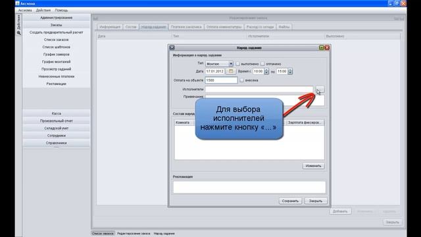Screen dimensions: 421x237
Task: Expand the Сотрудники sidebar section
Action: (x=57, y=136)
